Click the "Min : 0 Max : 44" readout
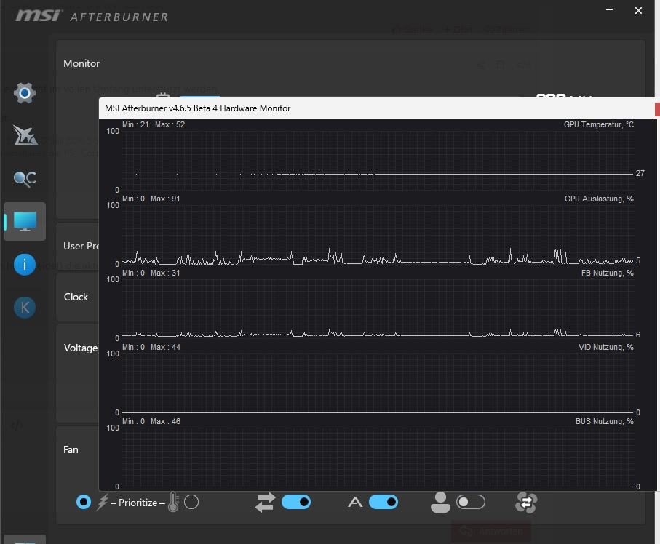The height and width of the screenshot is (544, 660). point(151,347)
